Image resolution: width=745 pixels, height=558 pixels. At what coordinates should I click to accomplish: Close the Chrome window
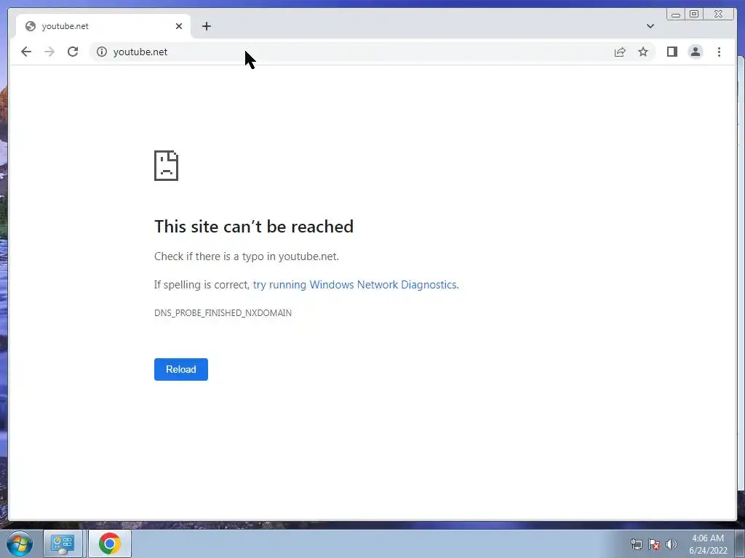[718, 14]
